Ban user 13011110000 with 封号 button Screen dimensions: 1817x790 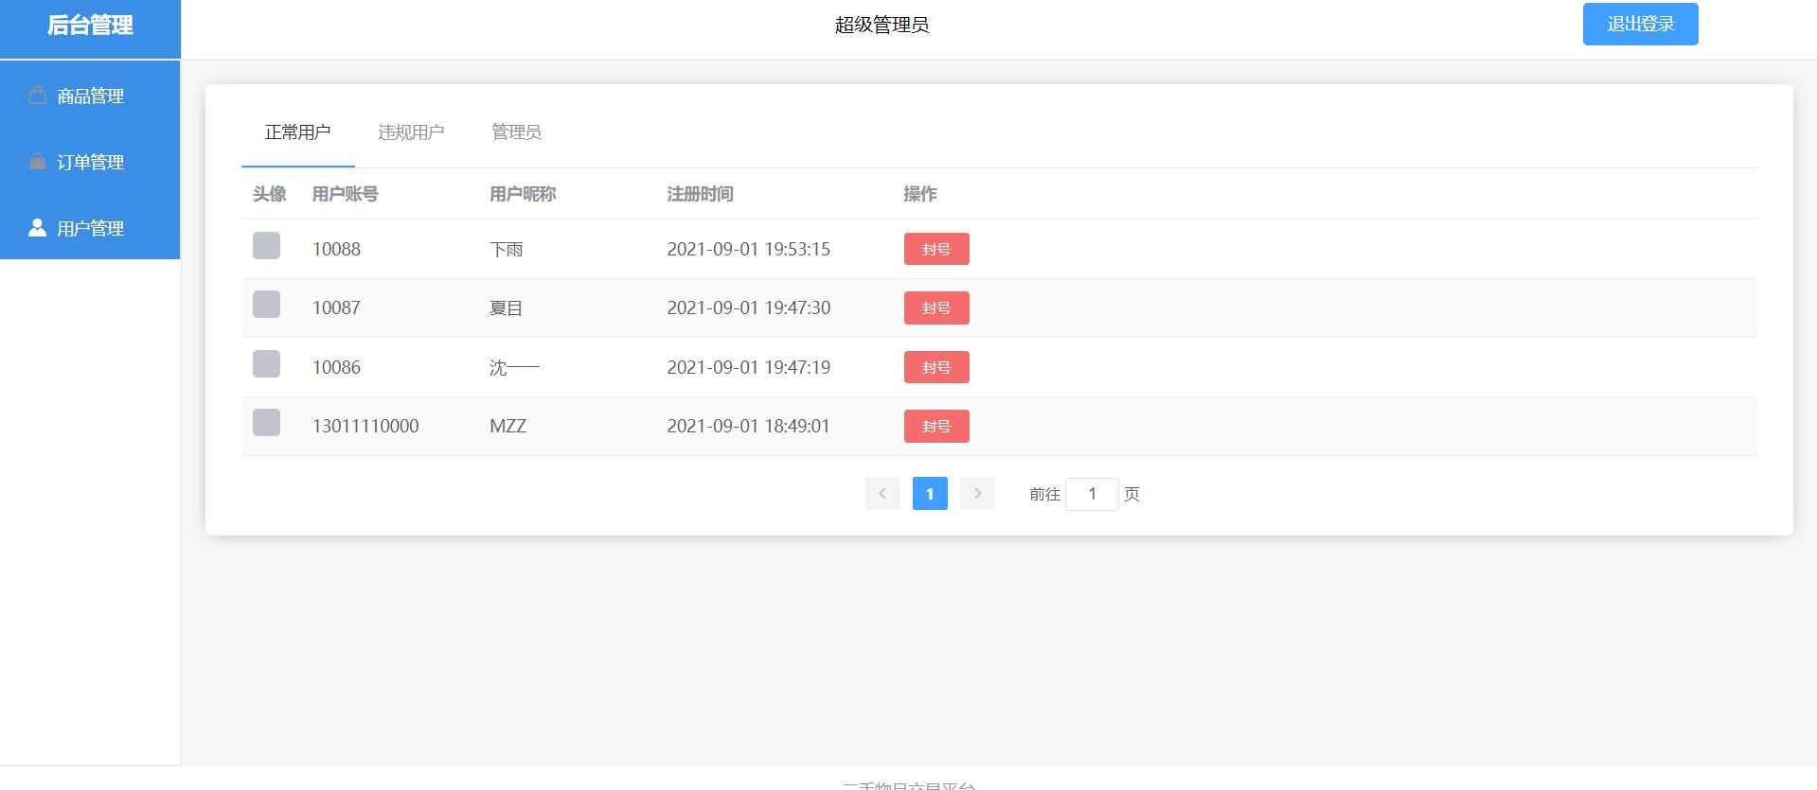[x=936, y=426]
